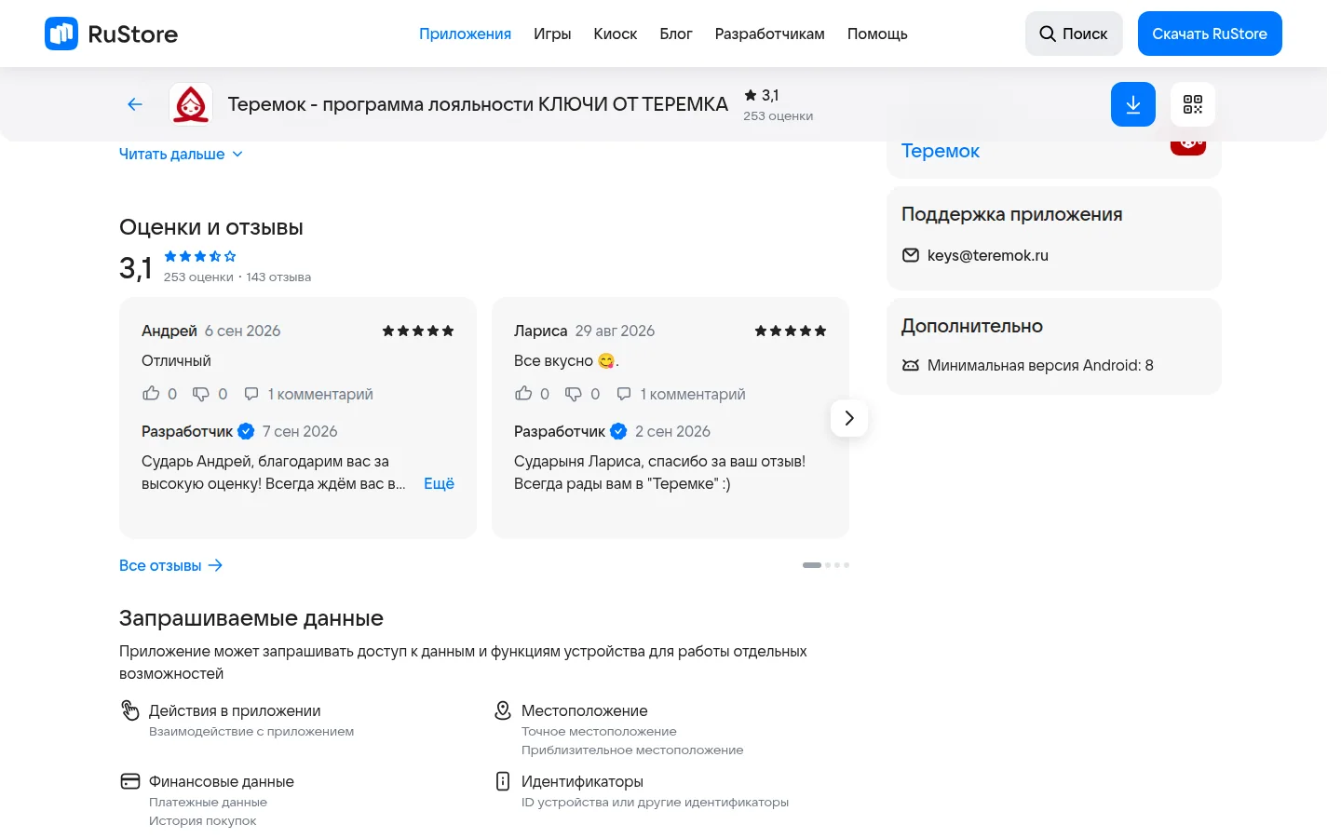
Task: Click the overall rating stars under Оценки
Action: pyautogui.click(x=200, y=256)
